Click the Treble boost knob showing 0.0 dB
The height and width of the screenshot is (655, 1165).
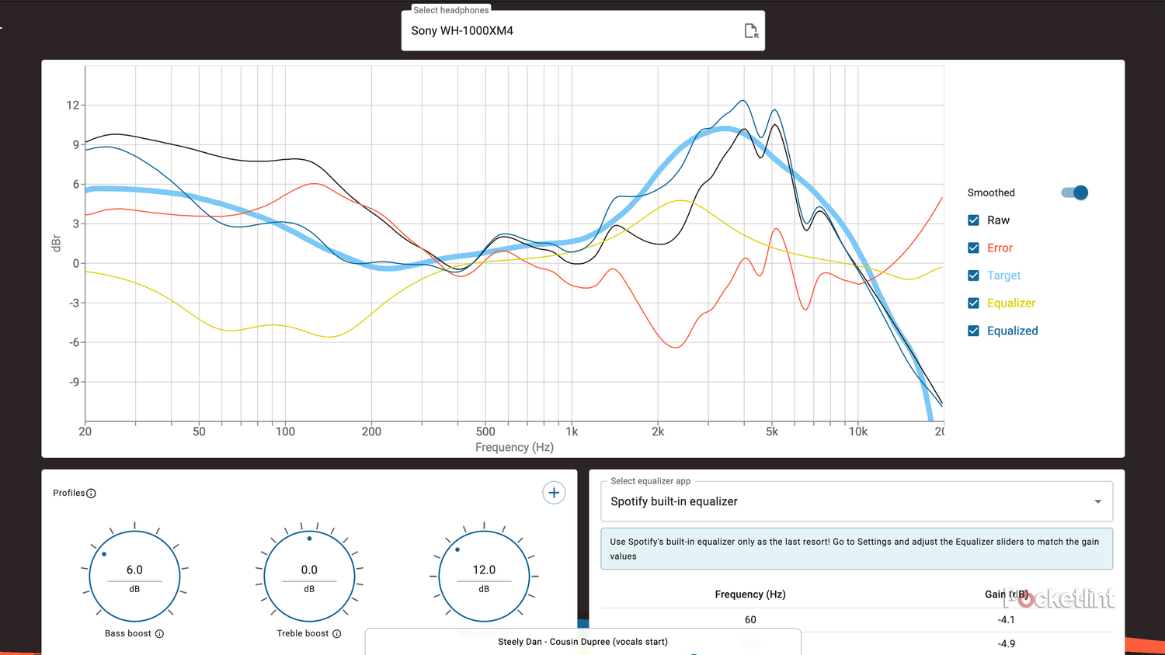[309, 577]
